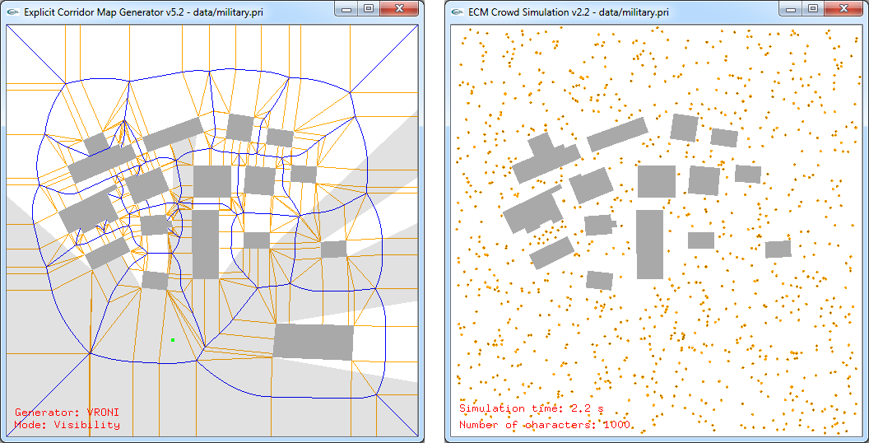Viewport: 869px width, 443px height.
Task: Click the green point marker in the map
Action: click(173, 340)
